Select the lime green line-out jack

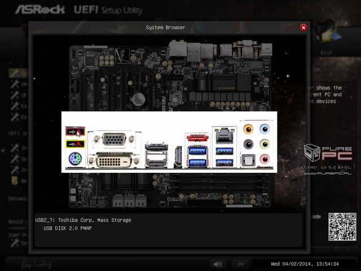265,145
